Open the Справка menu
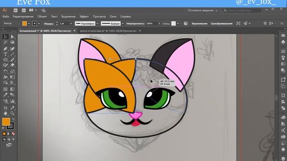The width and height of the screenshot is (287, 161). tap(126, 17)
